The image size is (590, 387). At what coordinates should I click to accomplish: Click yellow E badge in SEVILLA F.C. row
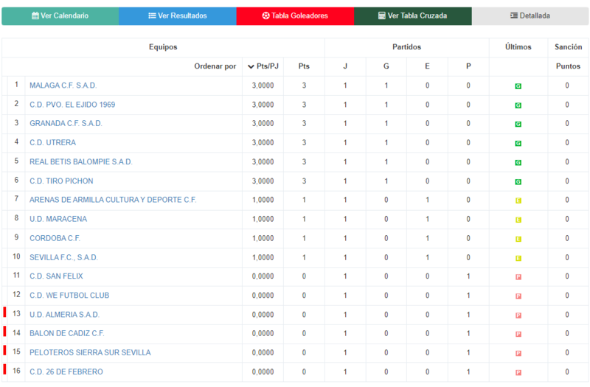click(518, 259)
